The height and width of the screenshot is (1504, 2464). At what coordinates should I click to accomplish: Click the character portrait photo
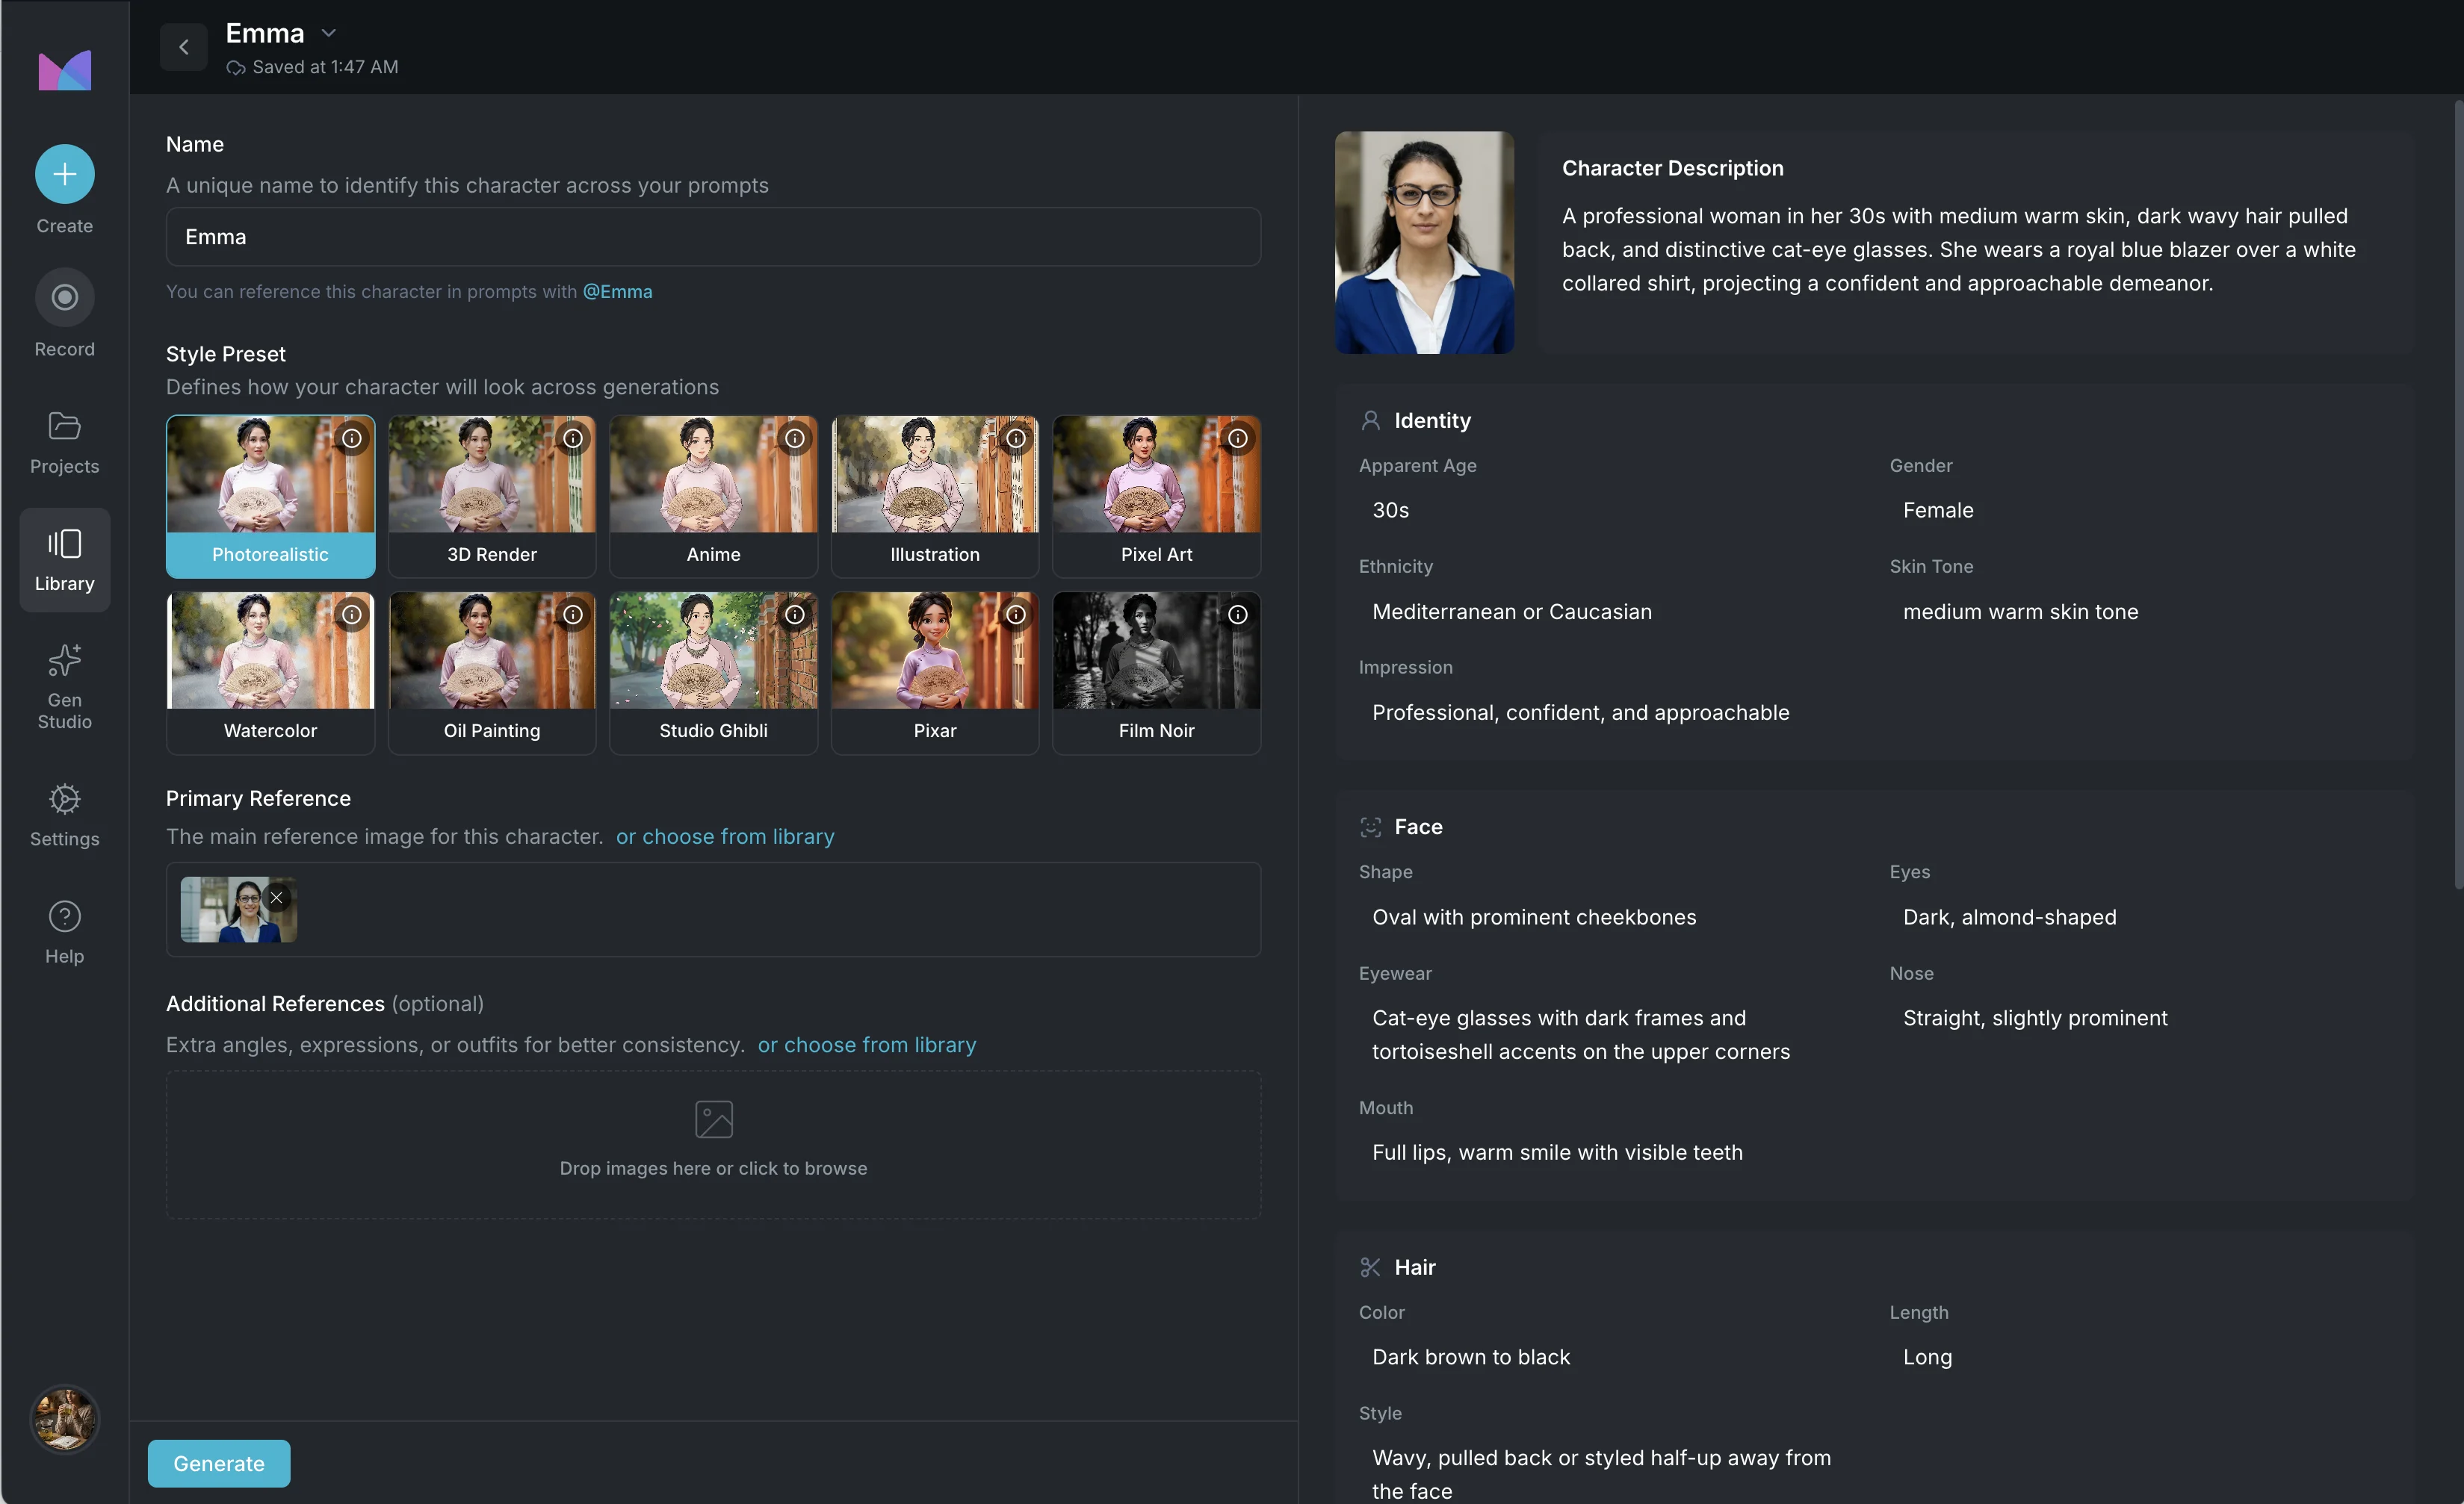point(1424,243)
